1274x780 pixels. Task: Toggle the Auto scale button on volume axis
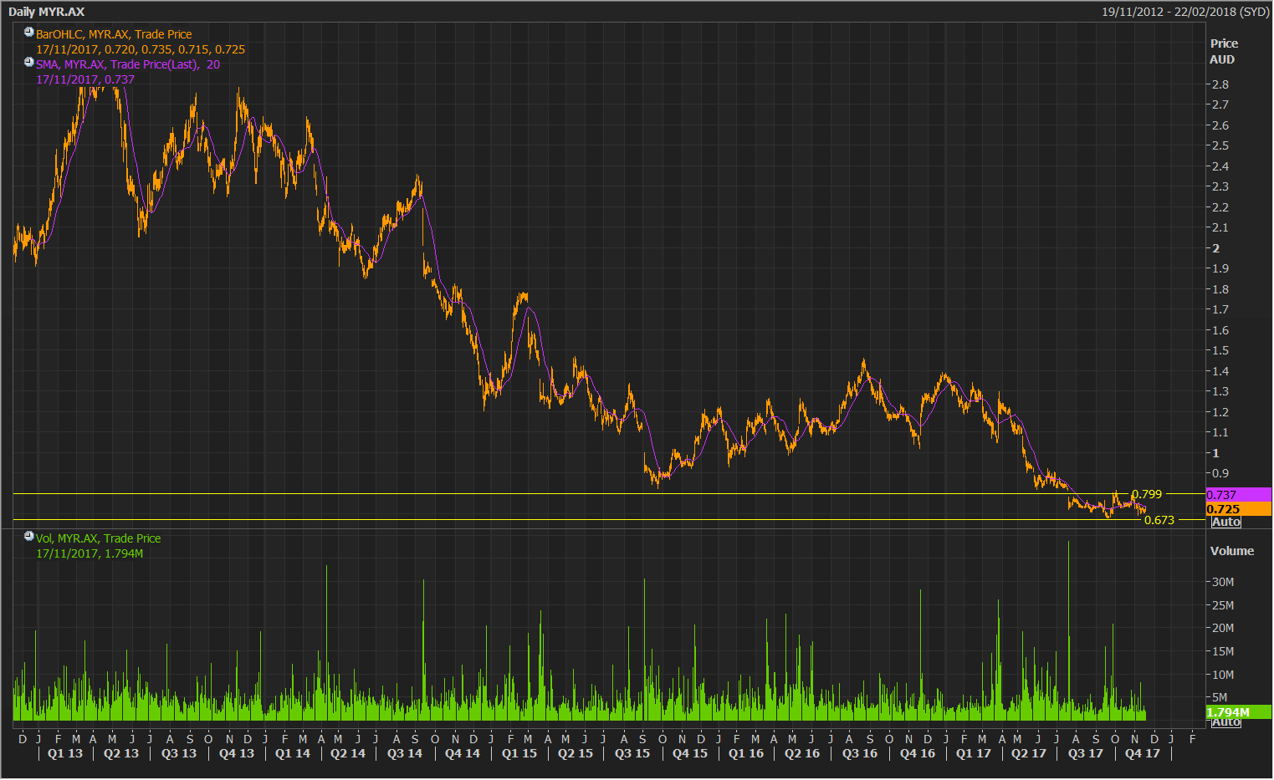click(1225, 722)
